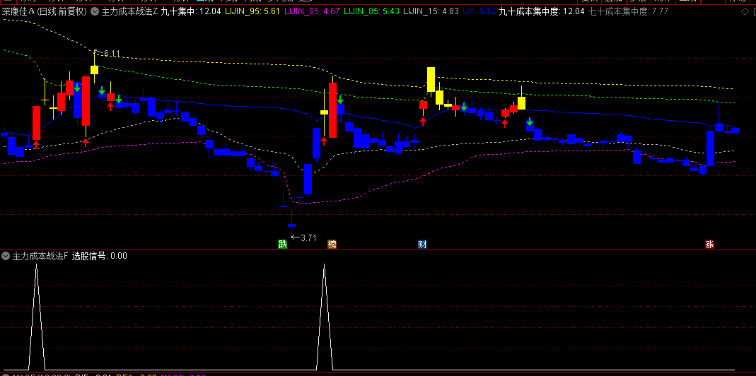Expand the 主力成本战法F indicator dropdown arrow
The height and width of the screenshot is (376, 756).
[x=6, y=256]
